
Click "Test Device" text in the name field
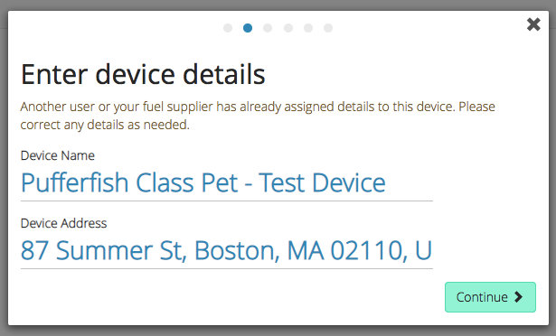tap(322, 182)
